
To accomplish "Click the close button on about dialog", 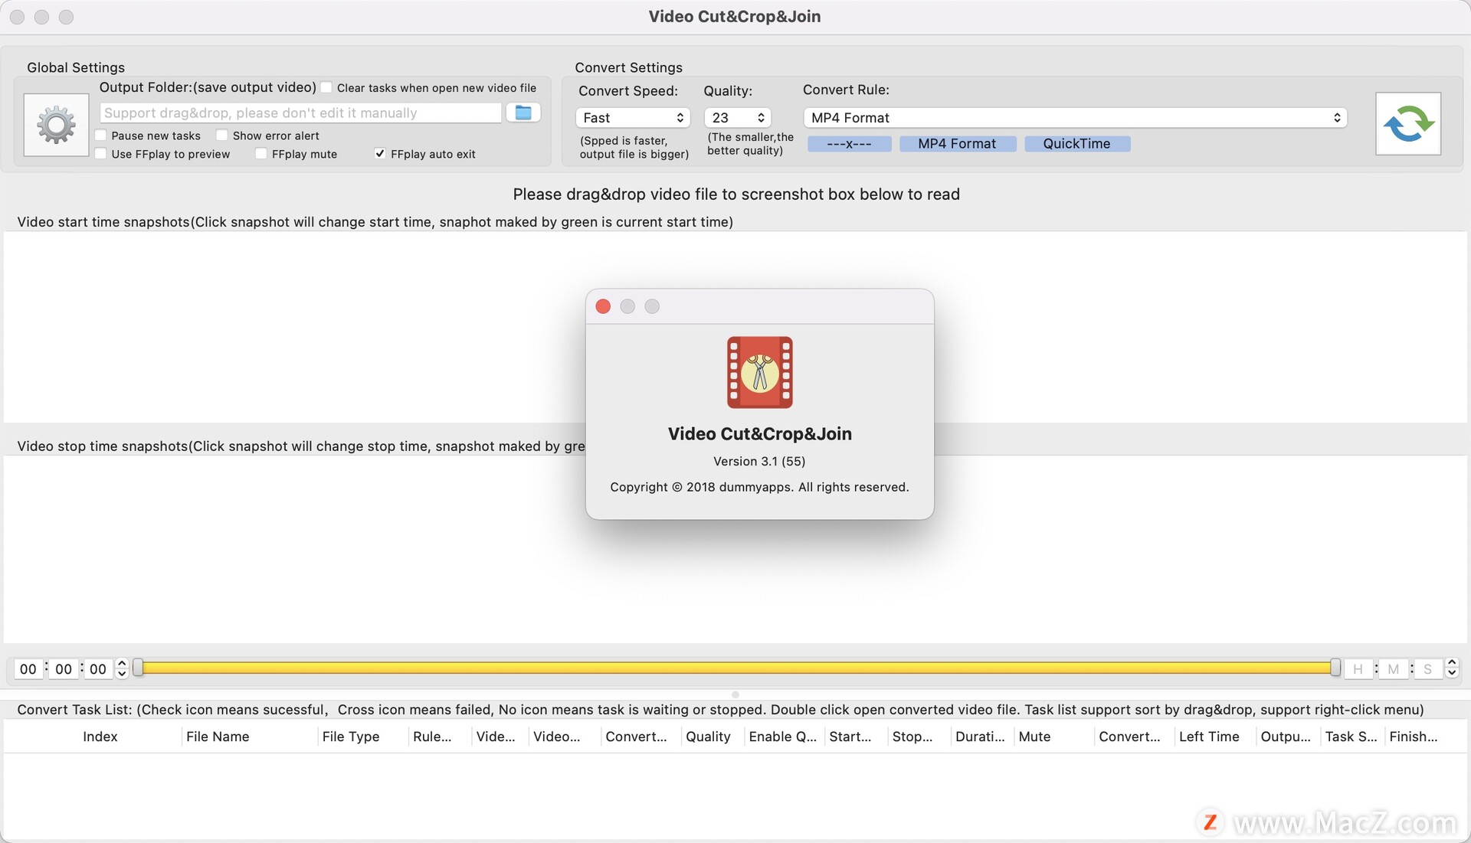I will click(603, 306).
